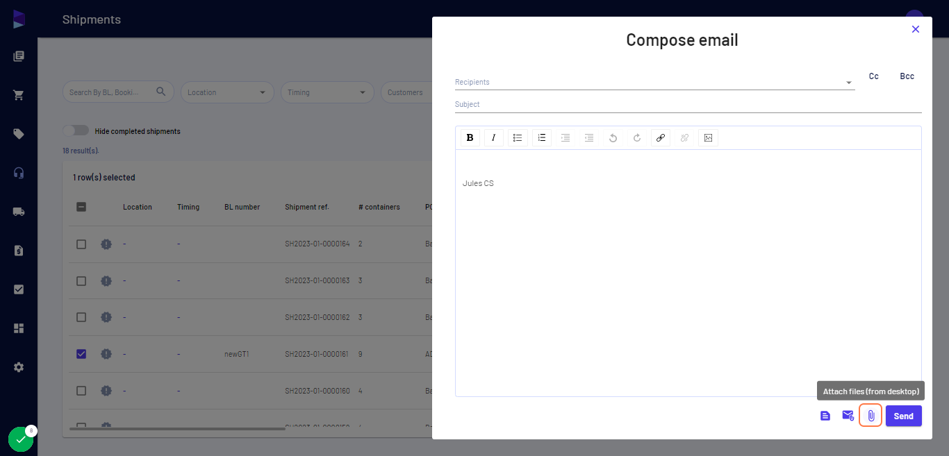Click the 18 result(s) text
This screenshot has width=949, height=456.
[x=81, y=151]
